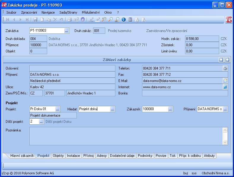Go to first record in toolbar
The image size is (234, 177).
7,20
